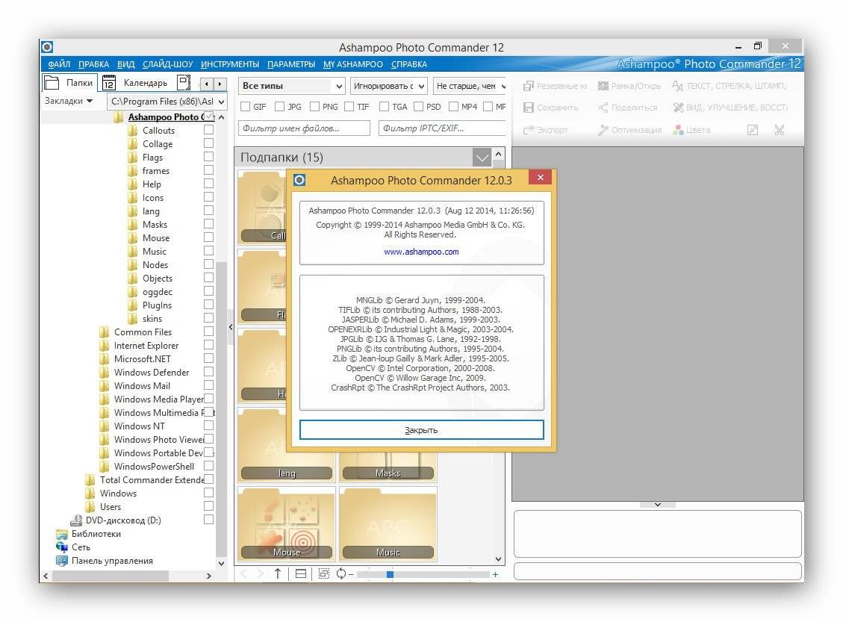Select the Windows Defender folder in tree
The width and height of the screenshot is (843, 622).
151,372
